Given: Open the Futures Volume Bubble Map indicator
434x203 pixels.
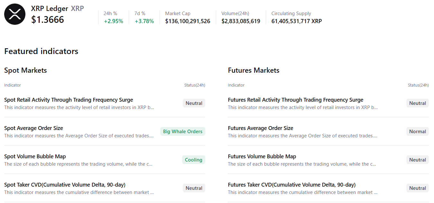Looking at the screenshot, I should coord(262,156).
